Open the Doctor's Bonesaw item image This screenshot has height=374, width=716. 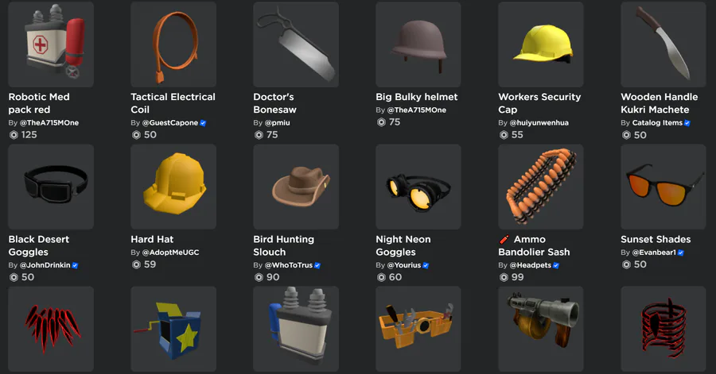pyautogui.click(x=296, y=44)
